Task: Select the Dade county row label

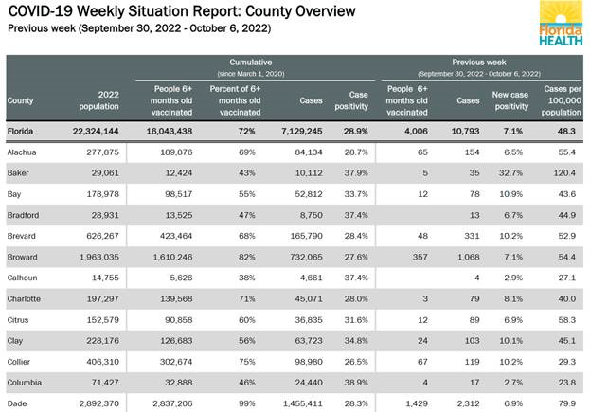Action: (17, 404)
